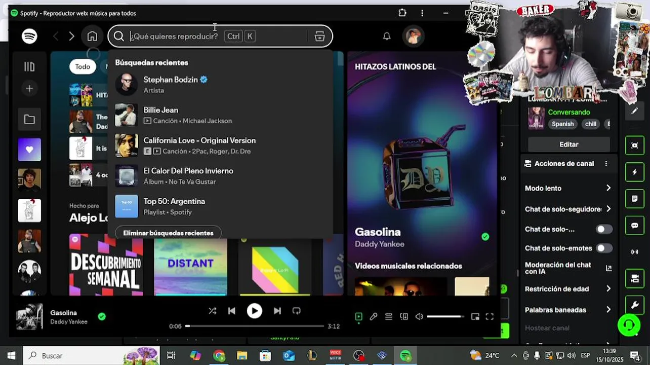650x365 pixels.
Task: Expand Restricción de edad option
Action: (608, 289)
